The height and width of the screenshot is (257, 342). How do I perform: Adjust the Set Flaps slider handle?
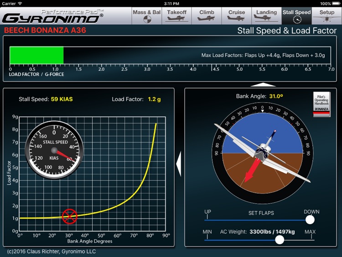(x=310, y=220)
